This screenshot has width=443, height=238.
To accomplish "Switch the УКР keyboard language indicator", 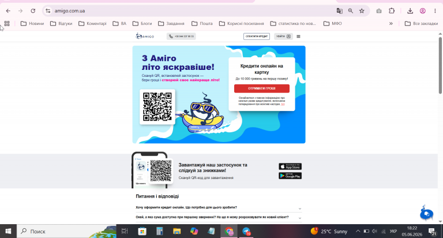I will pyautogui.click(x=393, y=231).
